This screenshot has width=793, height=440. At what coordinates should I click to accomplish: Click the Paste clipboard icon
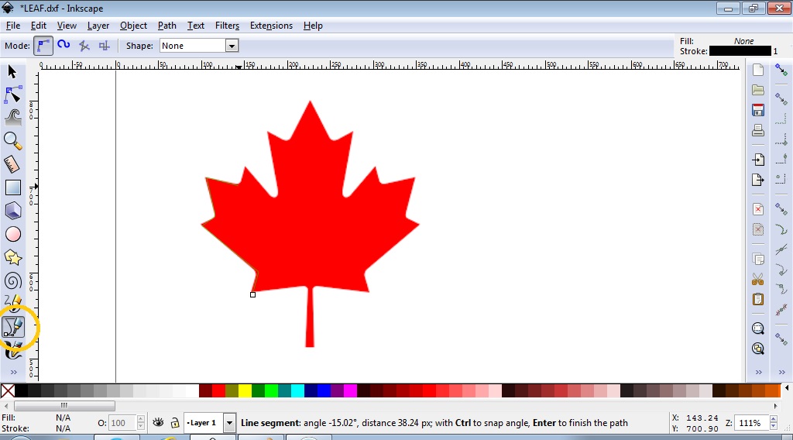(757, 299)
